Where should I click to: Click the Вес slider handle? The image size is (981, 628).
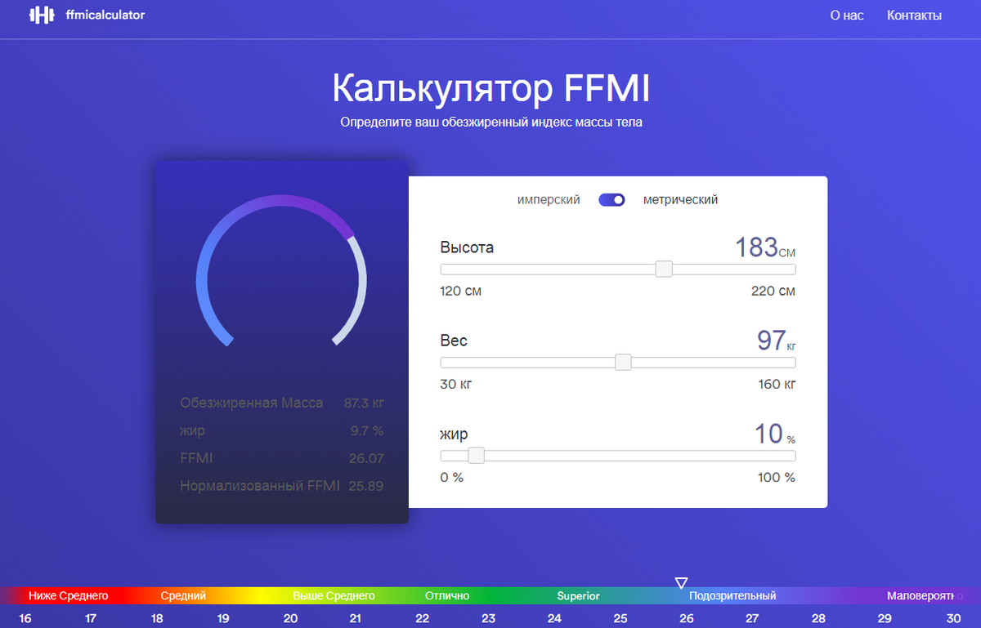624,362
